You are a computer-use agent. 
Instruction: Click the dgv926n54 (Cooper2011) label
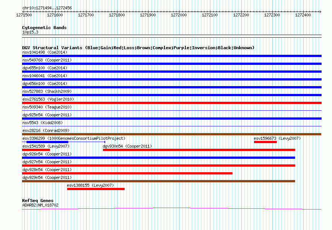pos(47,154)
